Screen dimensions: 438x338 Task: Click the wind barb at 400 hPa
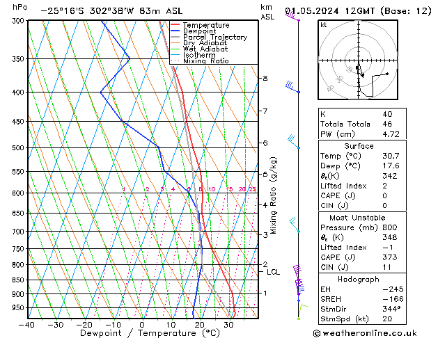pyautogui.click(x=292, y=87)
